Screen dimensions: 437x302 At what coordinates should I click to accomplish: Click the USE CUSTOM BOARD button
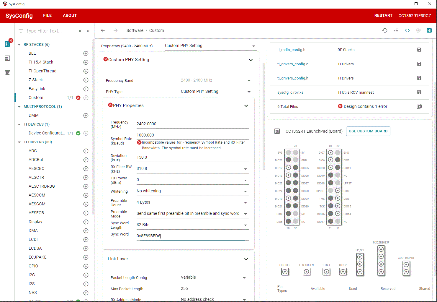(x=368, y=131)
